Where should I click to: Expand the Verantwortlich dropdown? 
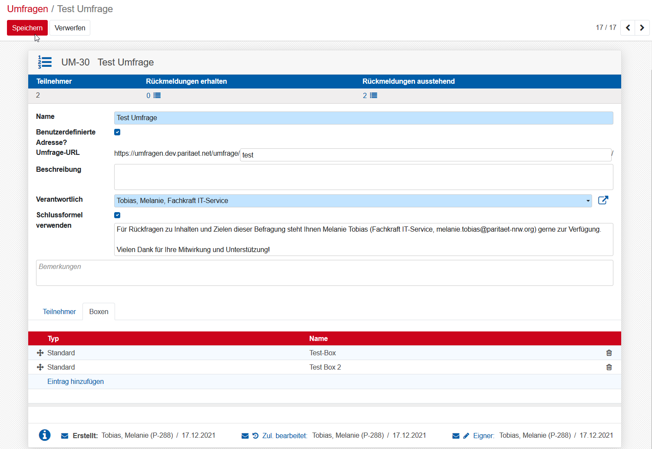[x=588, y=201]
